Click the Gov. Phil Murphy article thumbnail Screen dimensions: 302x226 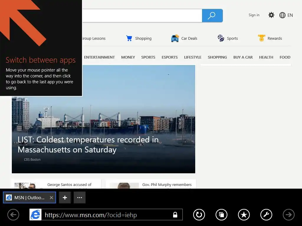(124, 185)
